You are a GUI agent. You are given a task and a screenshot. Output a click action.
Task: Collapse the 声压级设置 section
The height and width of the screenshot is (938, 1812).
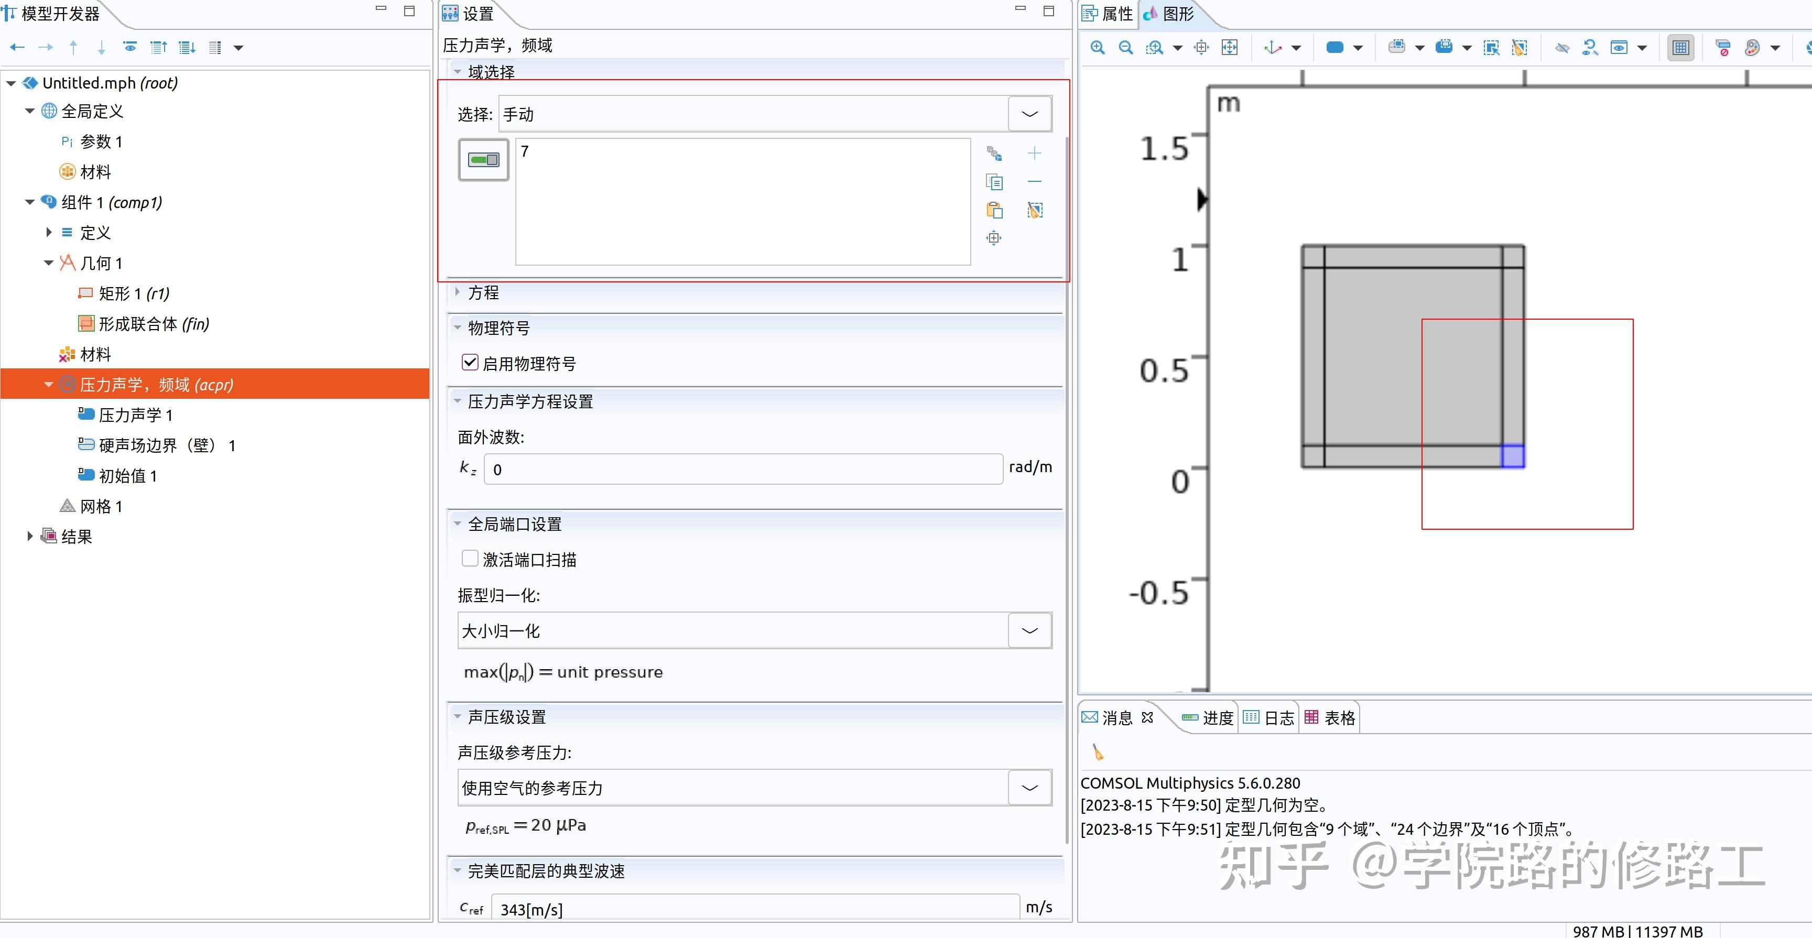coord(457,716)
